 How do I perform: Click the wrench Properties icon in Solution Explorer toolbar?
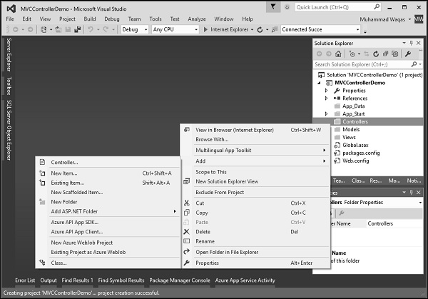[x=408, y=54]
